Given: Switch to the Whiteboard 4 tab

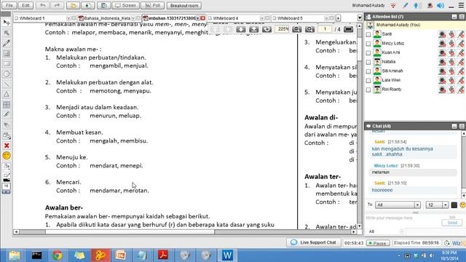Looking at the screenshot, I should pos(226,18).
